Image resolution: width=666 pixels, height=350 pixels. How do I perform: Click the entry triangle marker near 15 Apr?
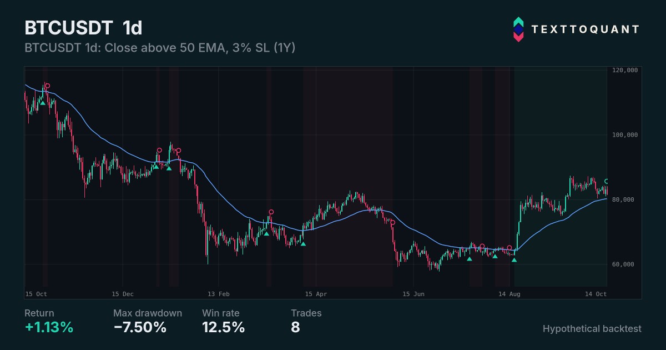click(x=303, y=243)
